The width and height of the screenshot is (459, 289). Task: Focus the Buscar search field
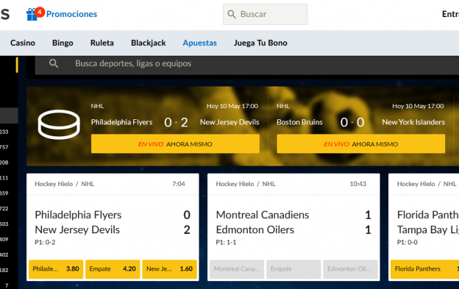(265, 14)
